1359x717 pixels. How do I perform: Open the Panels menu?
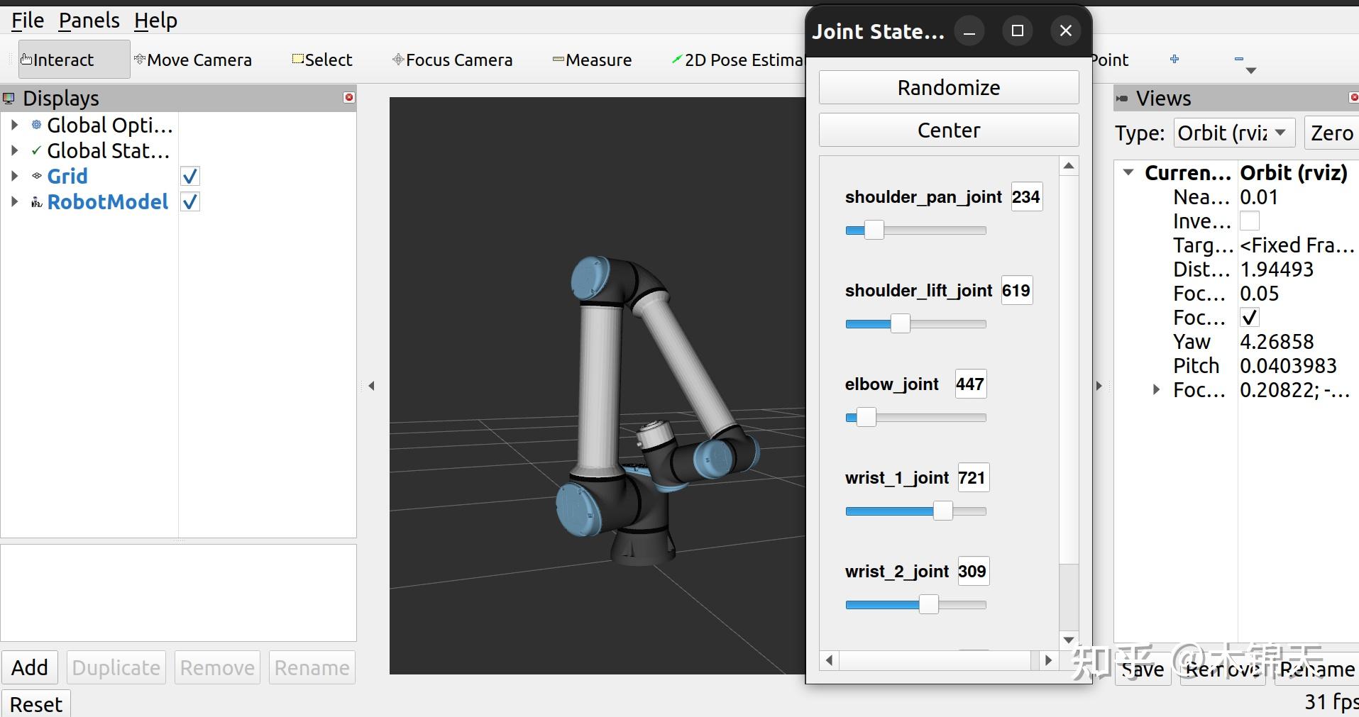(89, 20)
